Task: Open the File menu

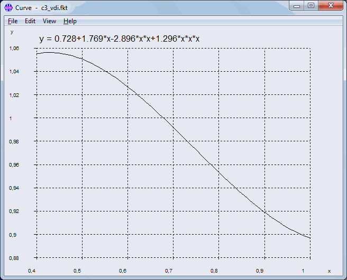Action: 13,21
